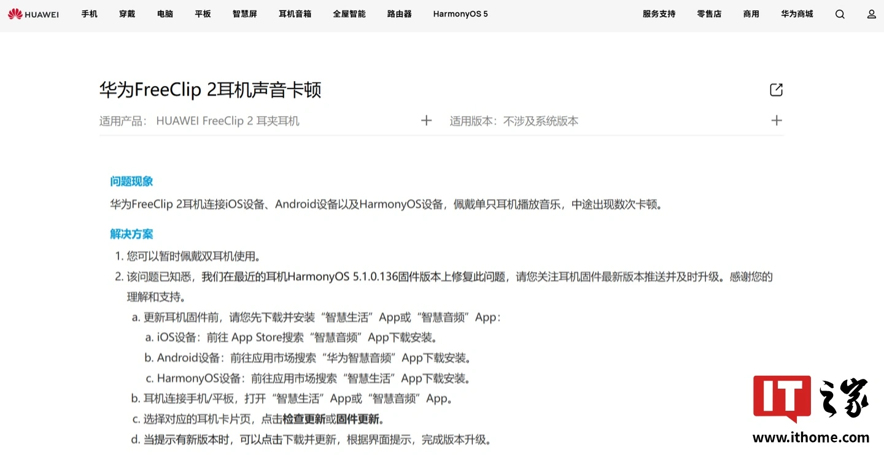Click the user account icon
This screenshot has width=884, height=455.
pyautogui.click(x=872, y=14)
